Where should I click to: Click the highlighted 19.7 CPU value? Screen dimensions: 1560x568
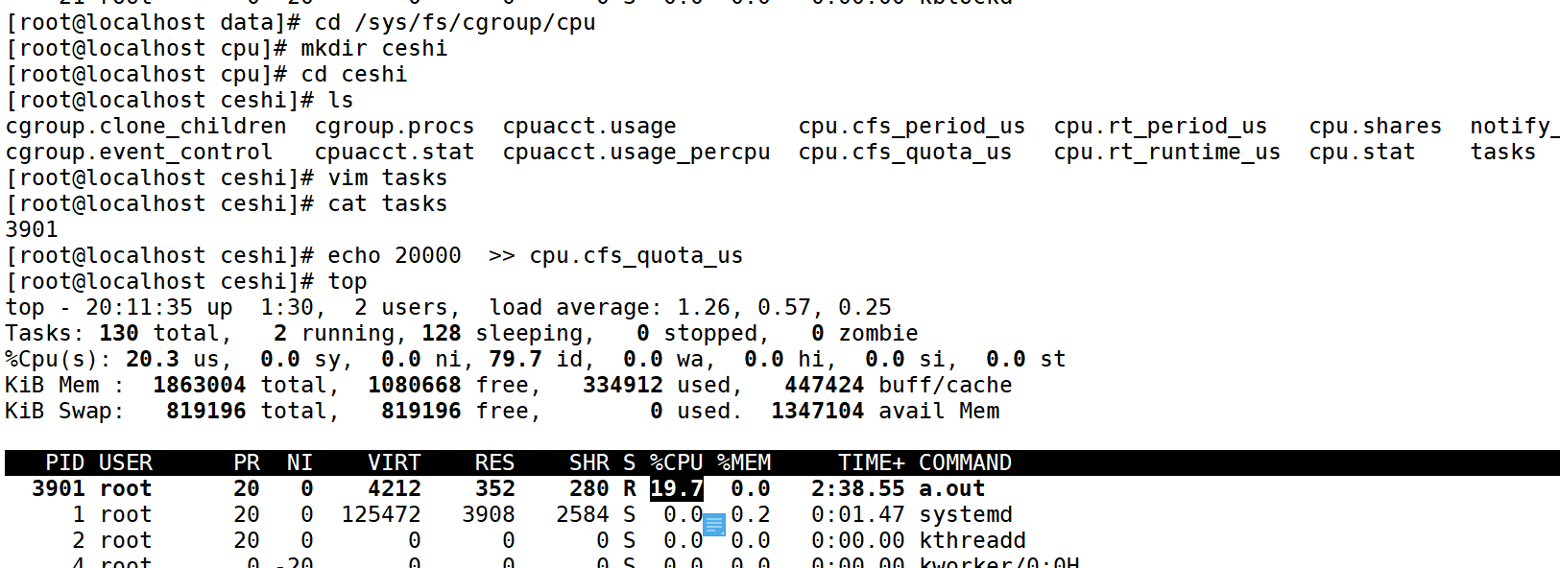coord(676,489)
